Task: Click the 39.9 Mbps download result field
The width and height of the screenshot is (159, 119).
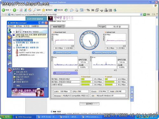Action: [59, 48]
